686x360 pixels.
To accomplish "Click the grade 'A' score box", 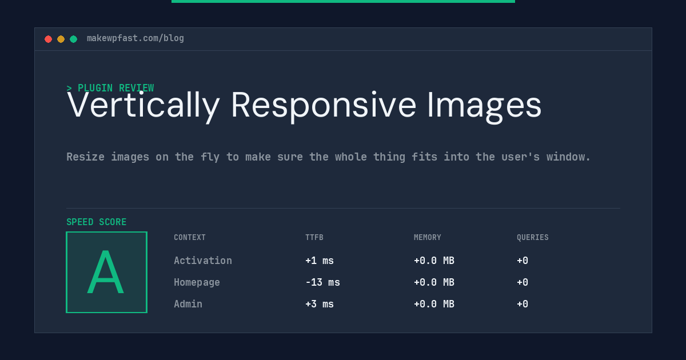I will (106, 272).
